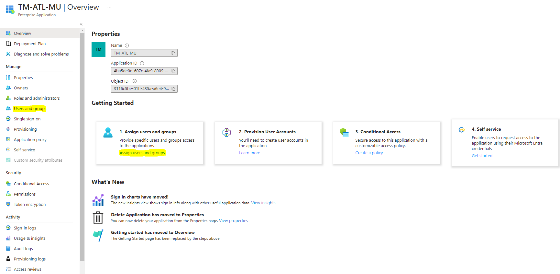
Task: Collapse the left navigation menu
Action: [x=81, y=24]
